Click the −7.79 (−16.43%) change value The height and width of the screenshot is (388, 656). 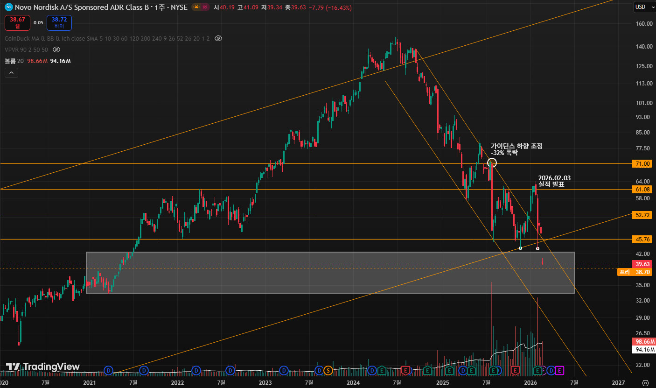pyautogui.click(x=330, y=8)
